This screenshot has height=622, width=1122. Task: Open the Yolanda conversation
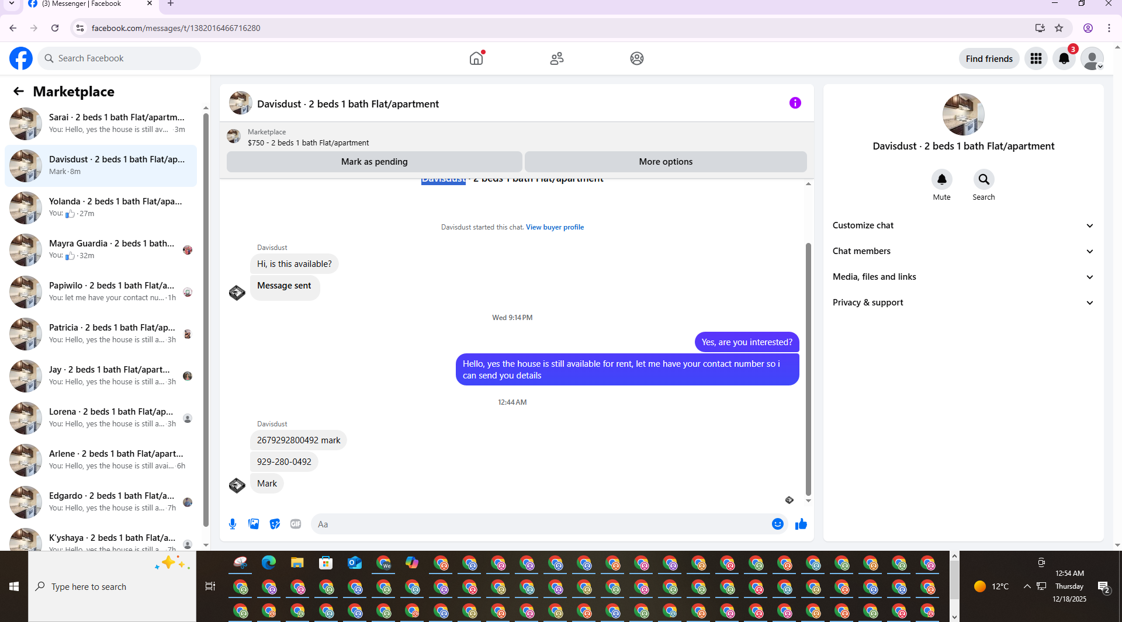coord(101,208)
